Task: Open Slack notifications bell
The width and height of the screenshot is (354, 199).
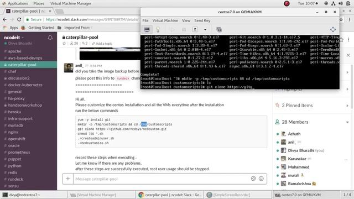Action: pyautogui.click(x=50, y=38)
